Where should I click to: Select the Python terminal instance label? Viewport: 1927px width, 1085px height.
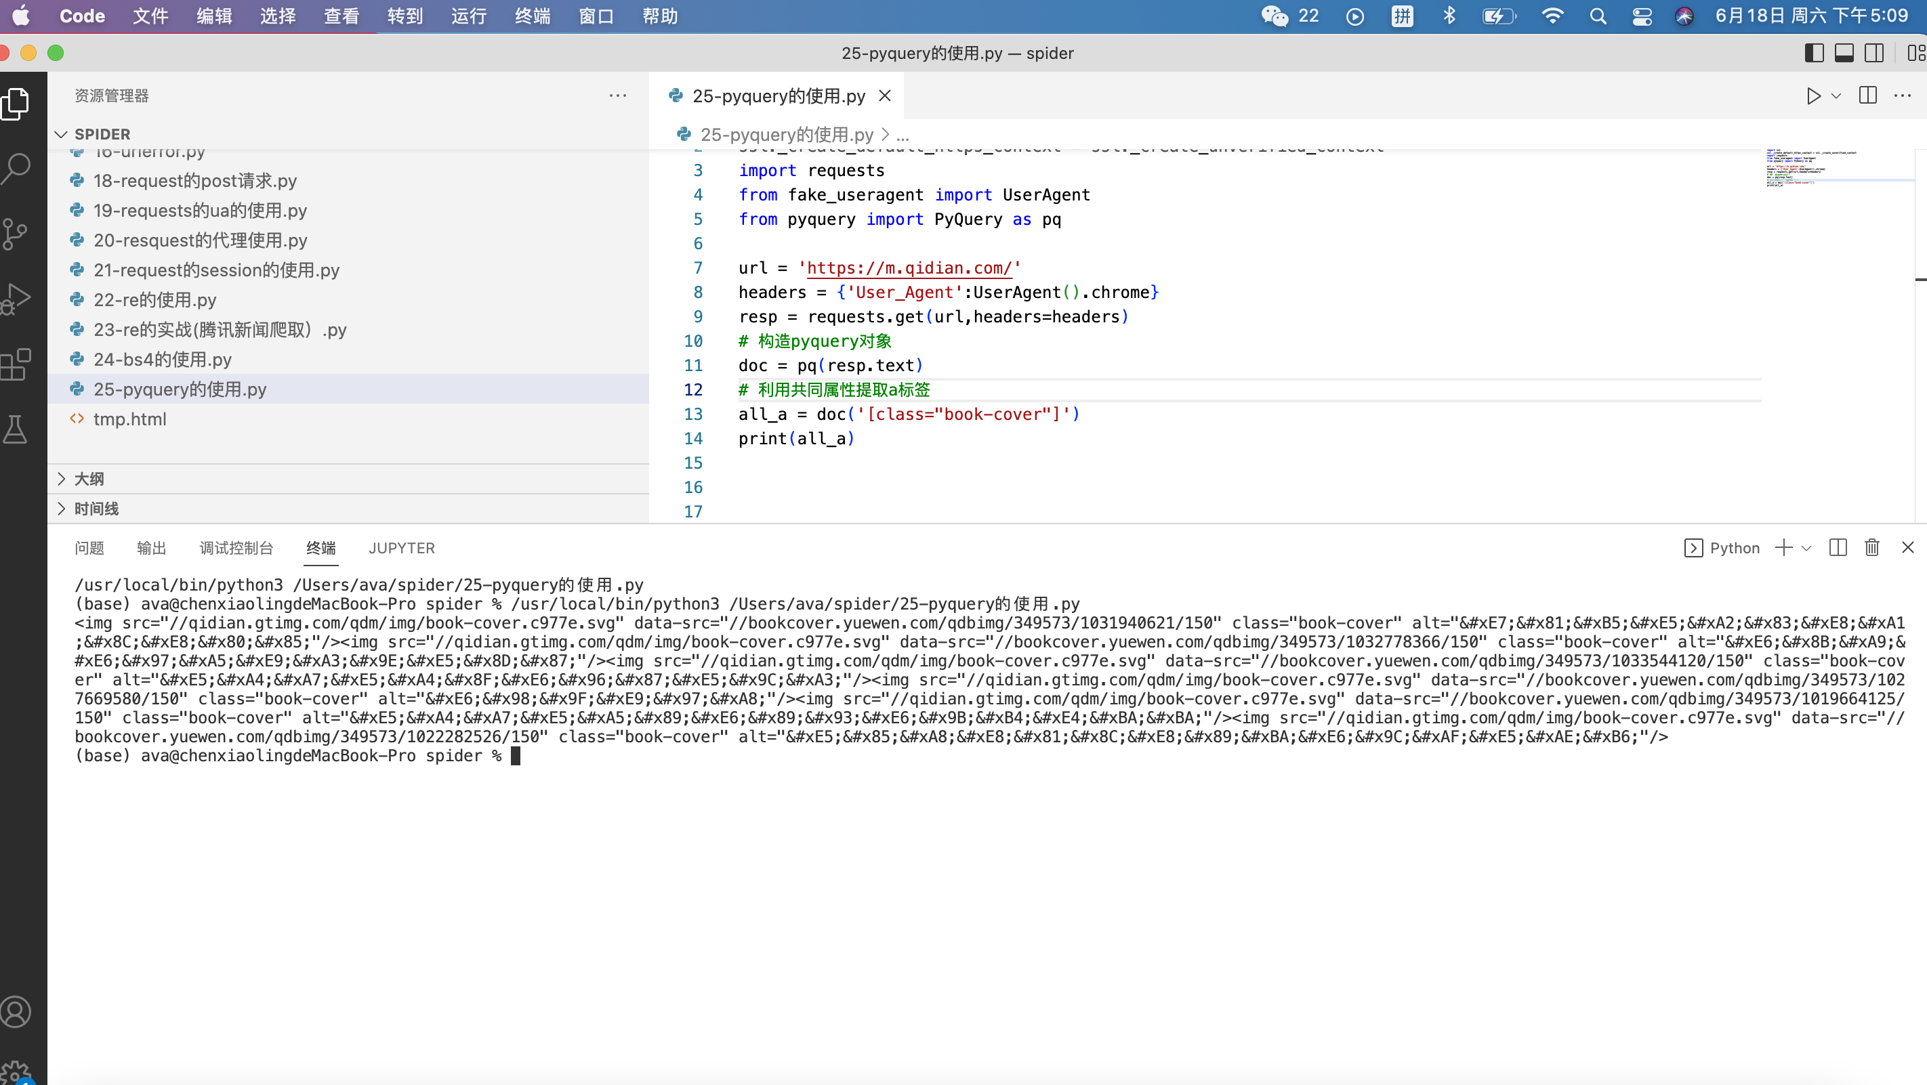click(1722, 548)
